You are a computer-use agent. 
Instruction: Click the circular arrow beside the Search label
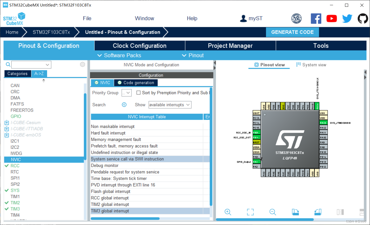pos(124,105)
